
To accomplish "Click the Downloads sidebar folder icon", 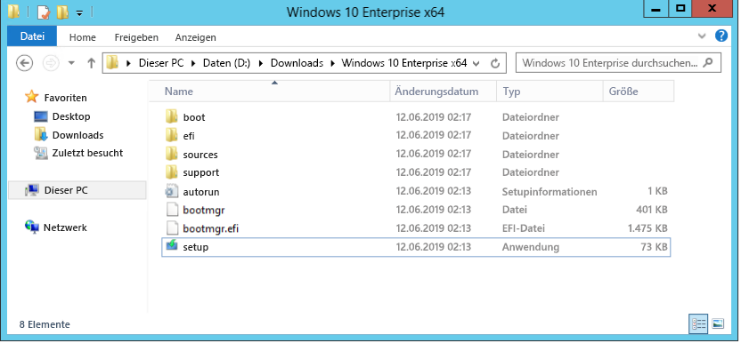I will pos(41,134).
